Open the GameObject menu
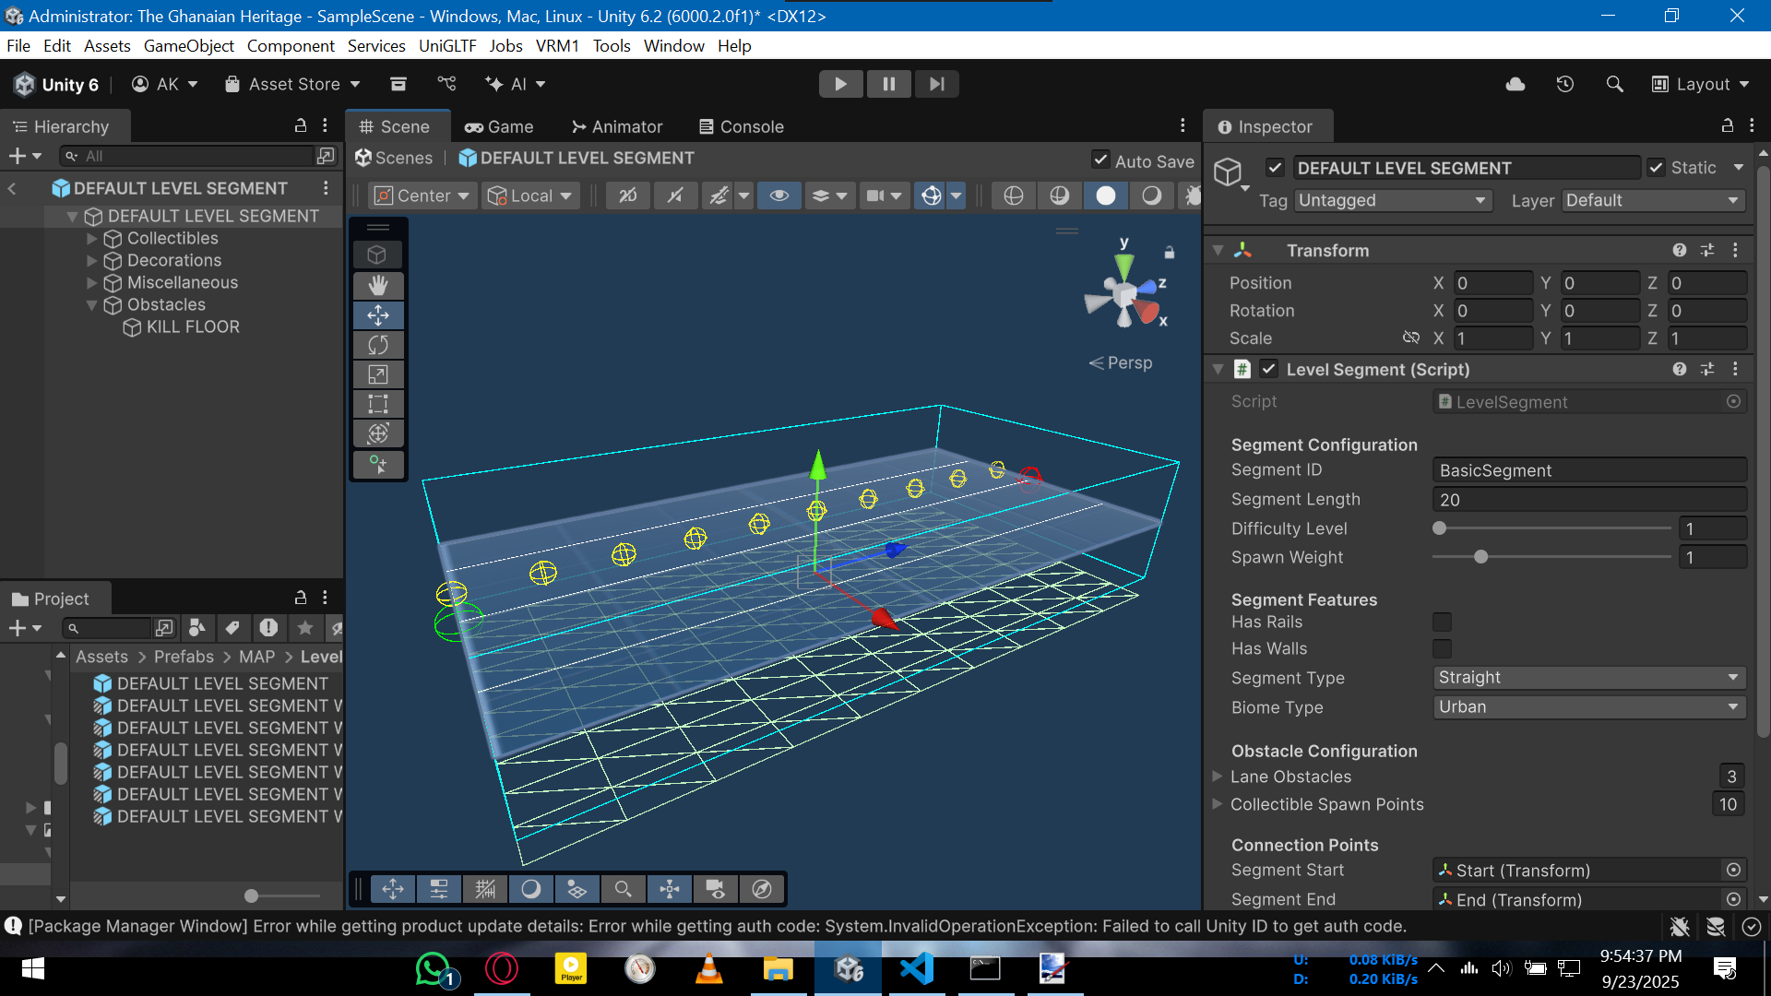The width and height of the screenshot is (1771, 996). [x=188, y=45]
